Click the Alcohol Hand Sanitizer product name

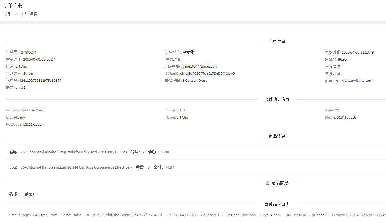pos(76,167)
